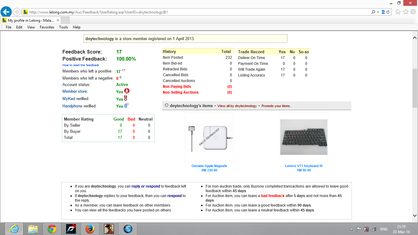Click the red Member store badge icon
This screenshot has width=418, height=235.
coord(127,91)
